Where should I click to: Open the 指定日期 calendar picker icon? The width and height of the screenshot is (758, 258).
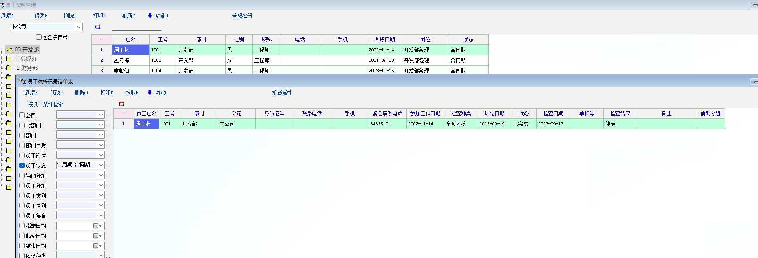coord(97,226)
